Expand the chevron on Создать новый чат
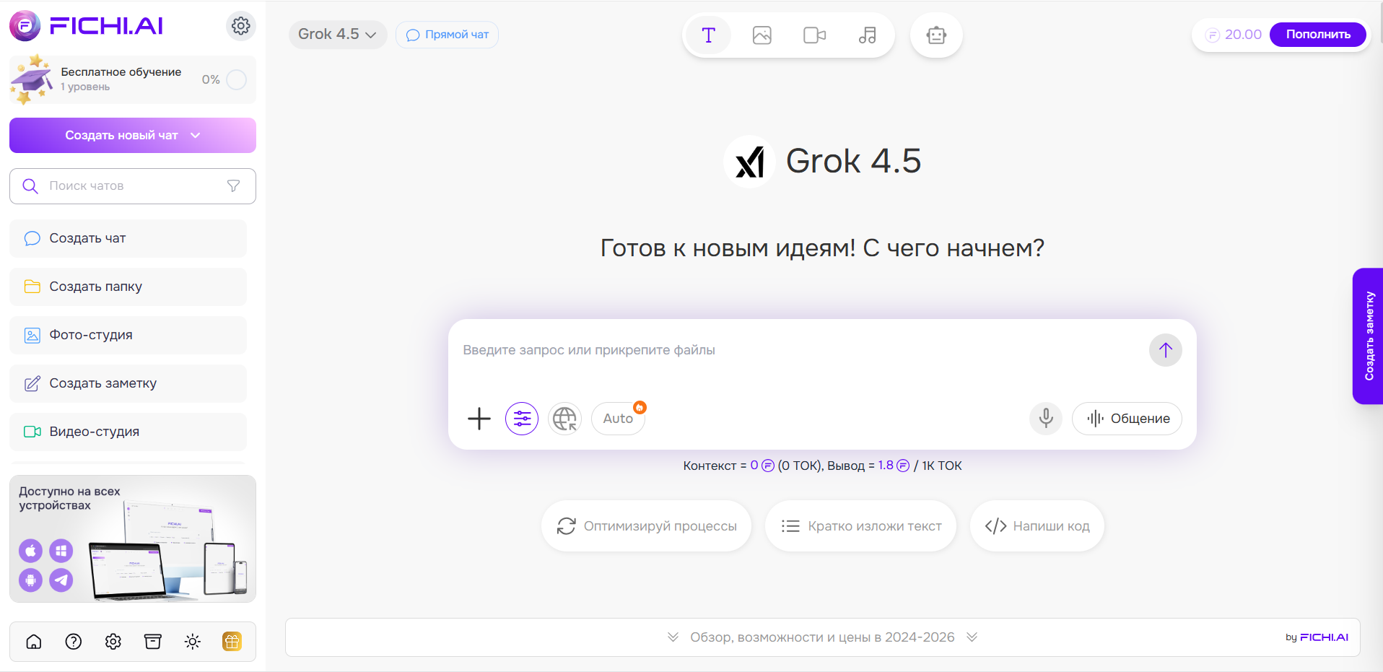 point(195,136)
